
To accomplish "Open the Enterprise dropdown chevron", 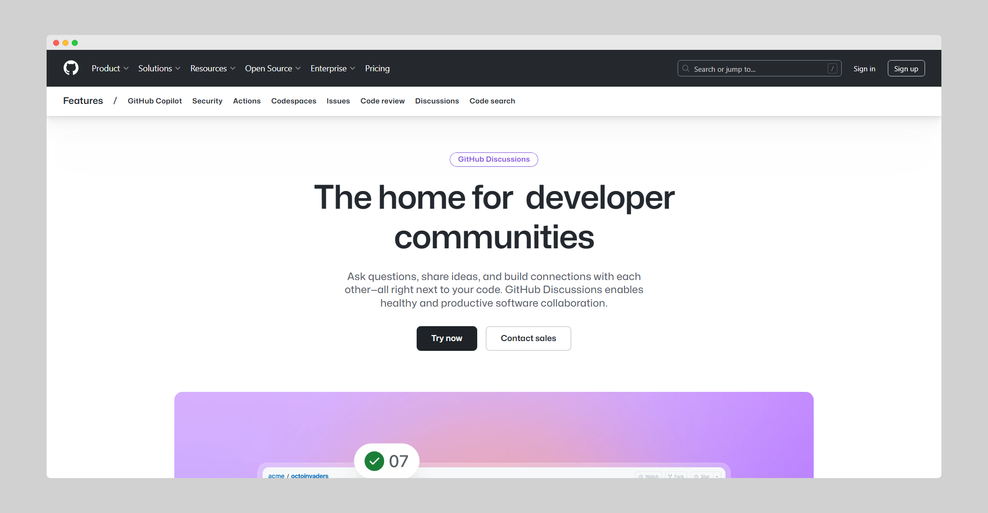I will click(353, 68).
